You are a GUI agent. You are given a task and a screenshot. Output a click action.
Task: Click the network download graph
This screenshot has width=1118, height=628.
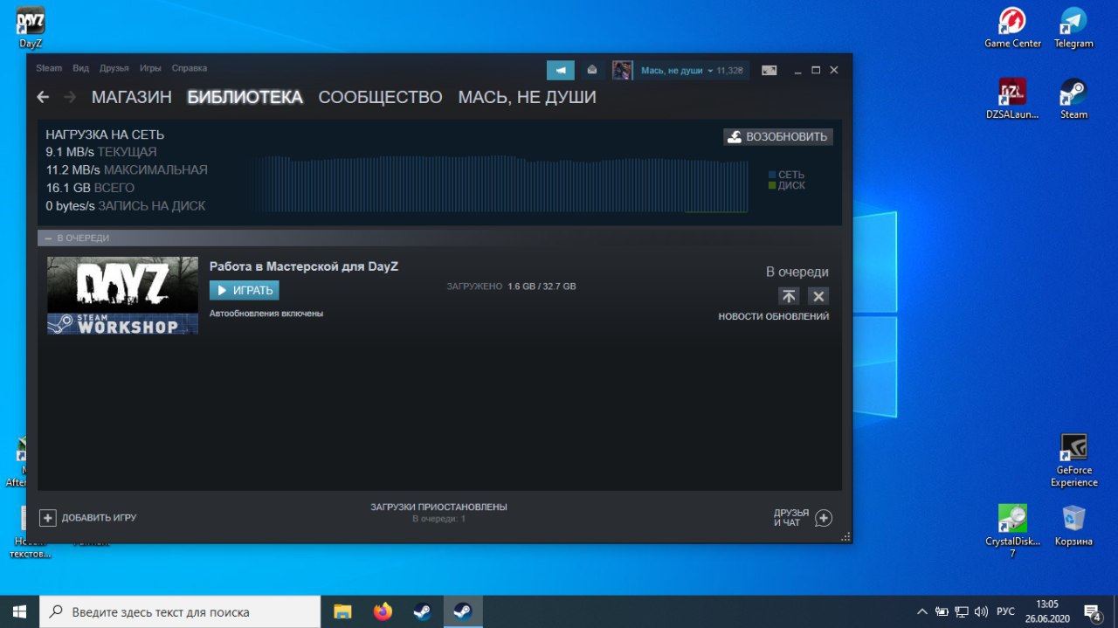498,184
